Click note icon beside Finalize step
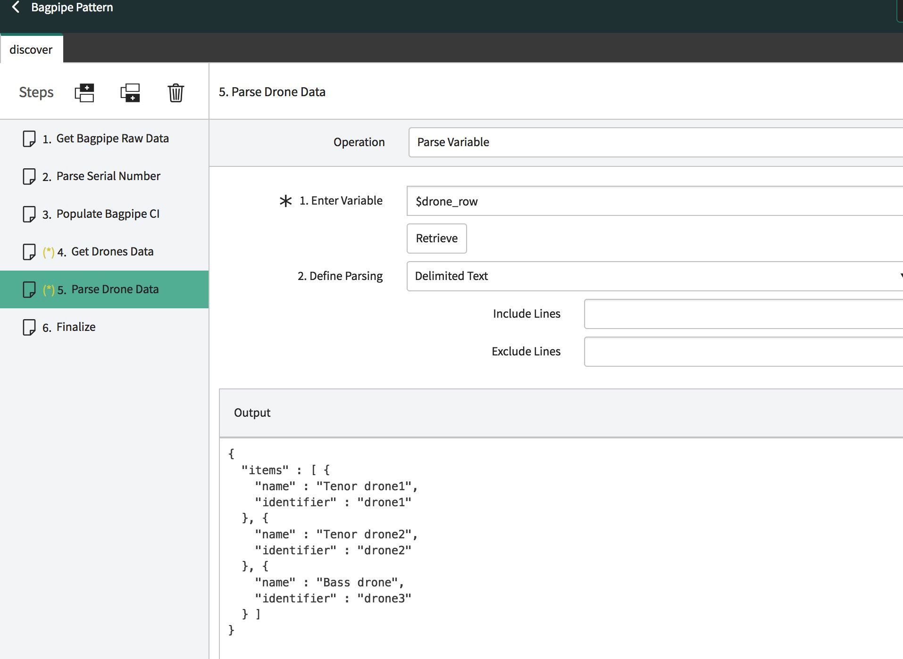 coord(29,327)
